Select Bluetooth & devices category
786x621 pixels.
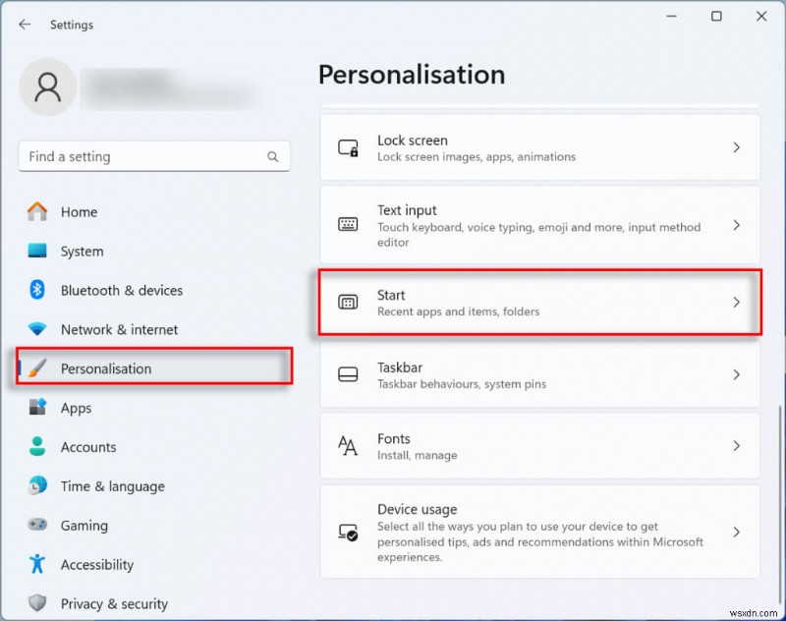click(x=154, y=290)
